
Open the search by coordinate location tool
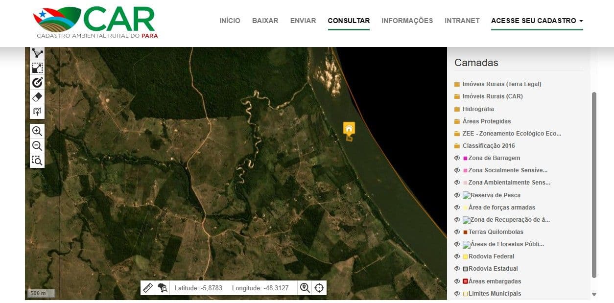pyautogui.click(x=305, y=287)
